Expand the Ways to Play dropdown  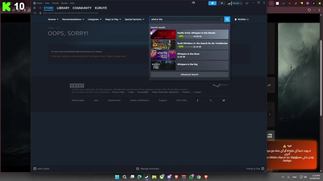[x=113, y=19]
